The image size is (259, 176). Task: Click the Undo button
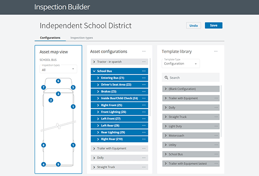coord(194,25)
